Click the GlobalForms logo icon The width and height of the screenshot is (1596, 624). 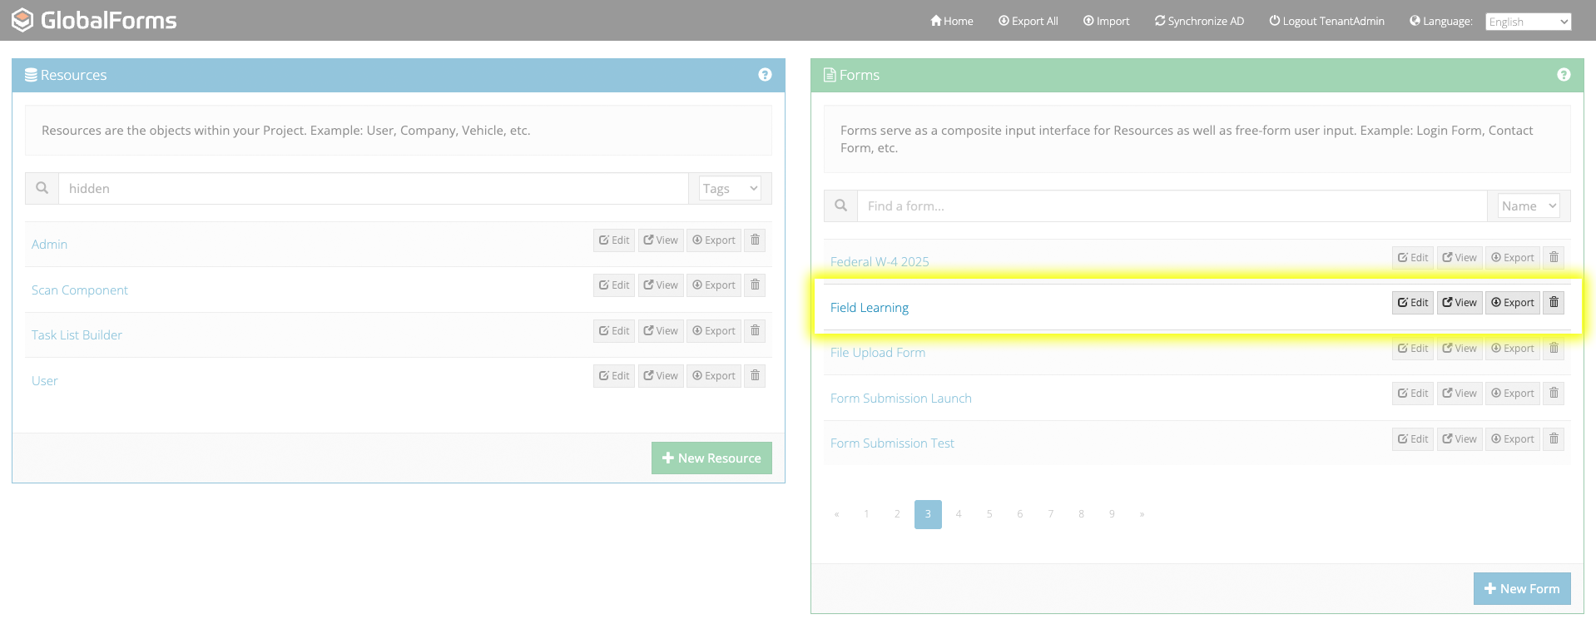(22, 20)
